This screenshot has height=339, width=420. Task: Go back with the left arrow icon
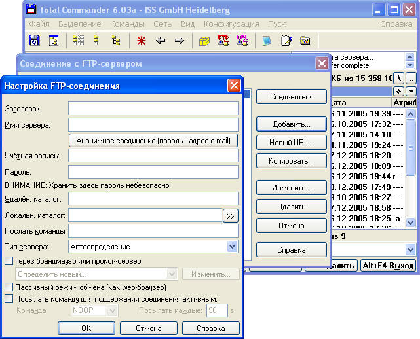point(161,41)
